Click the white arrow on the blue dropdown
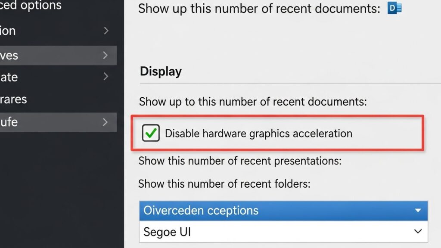 417,211
